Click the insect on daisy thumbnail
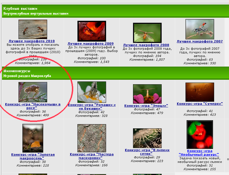 [91, 92]
